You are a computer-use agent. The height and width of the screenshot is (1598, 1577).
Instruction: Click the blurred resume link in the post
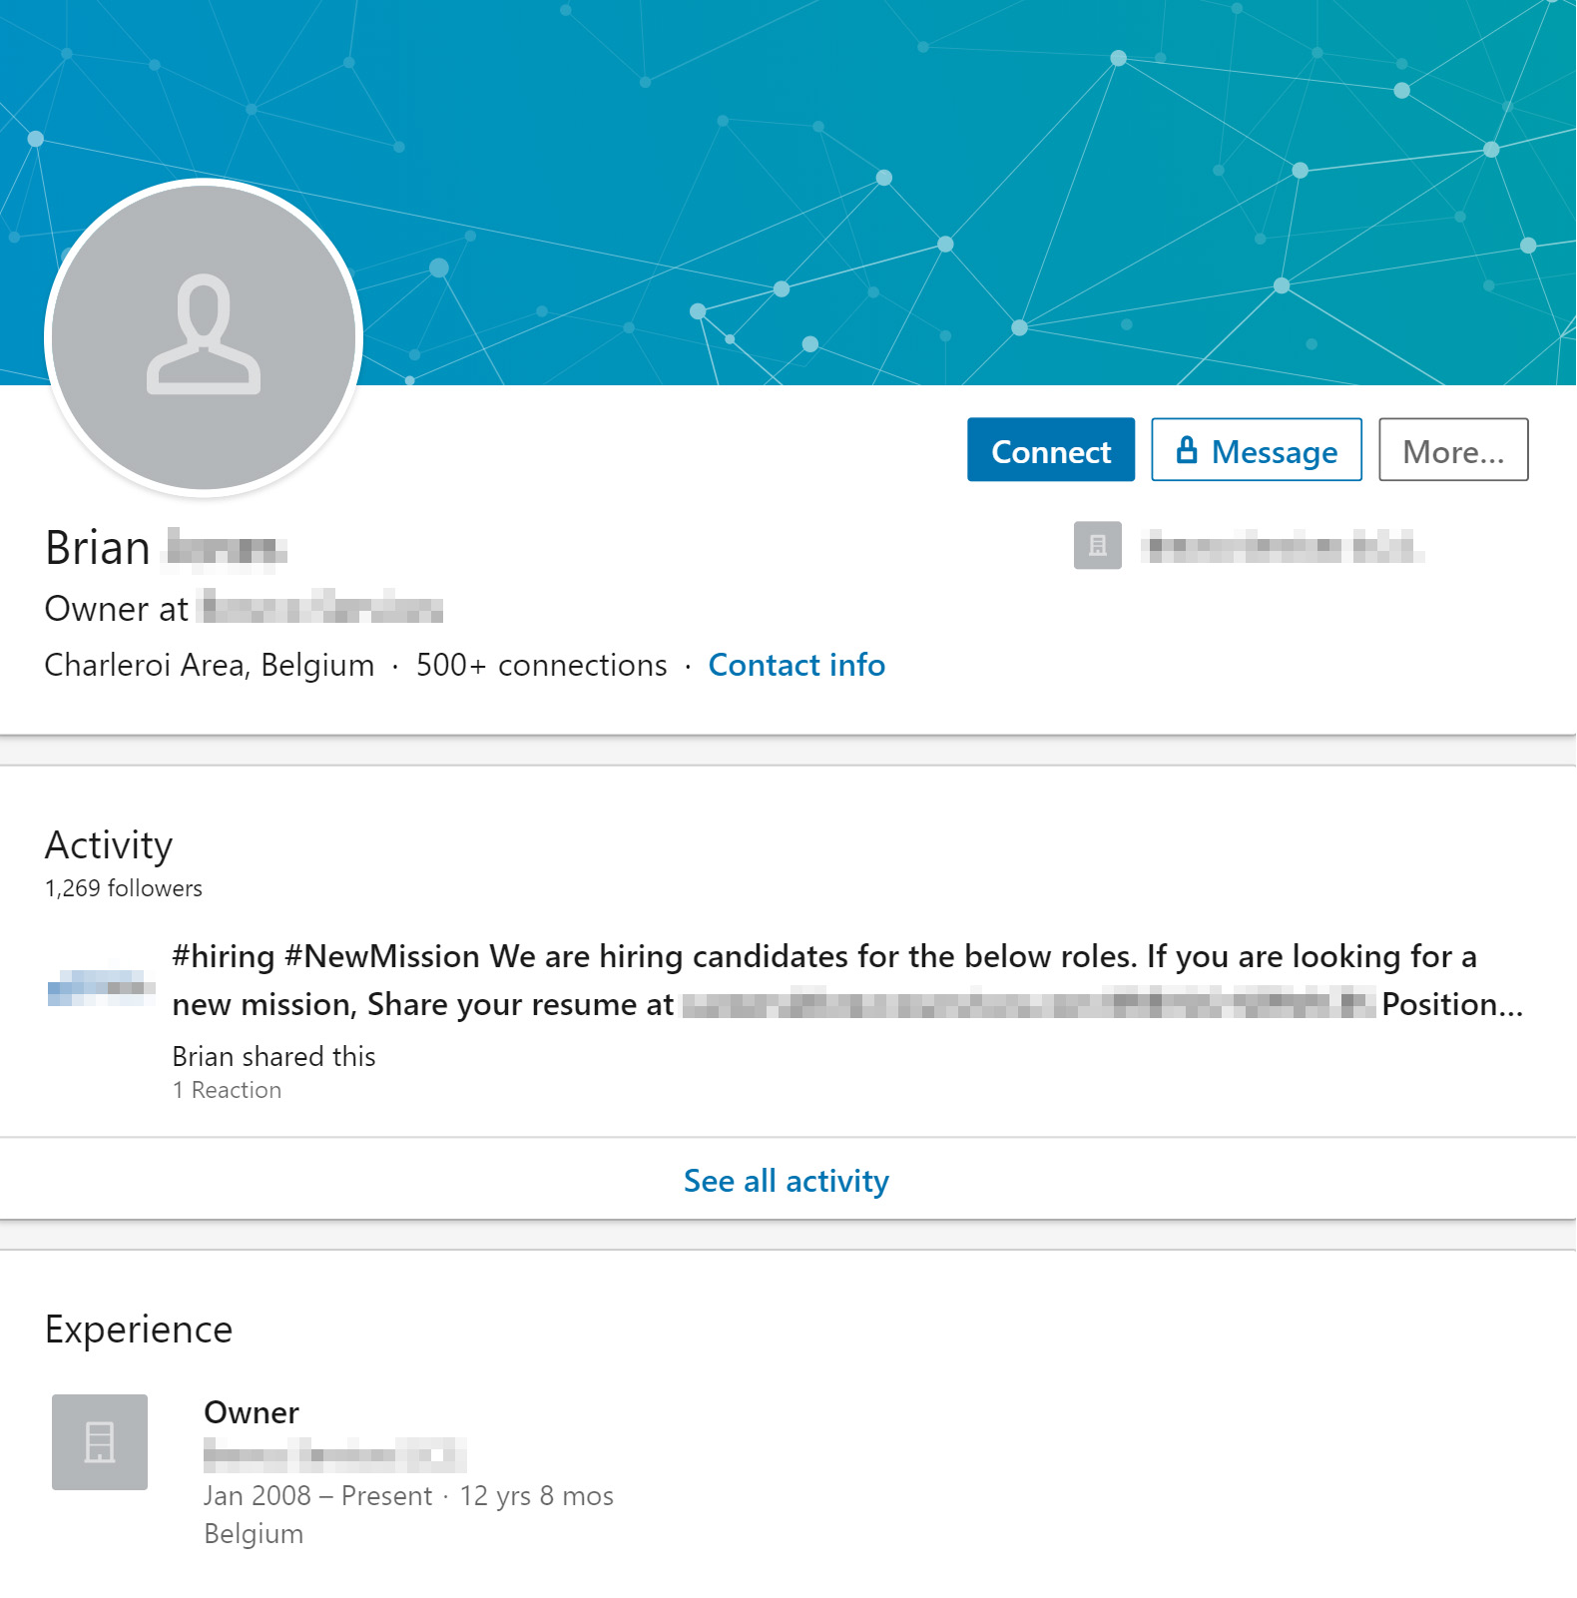point(1029,1004)
